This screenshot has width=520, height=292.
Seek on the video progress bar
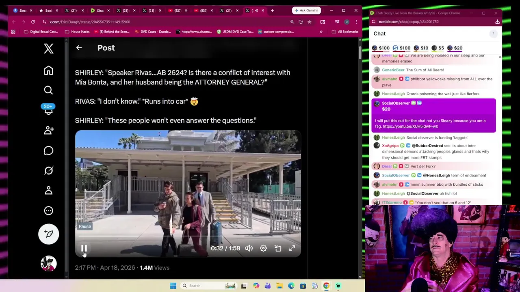[188, 236]
